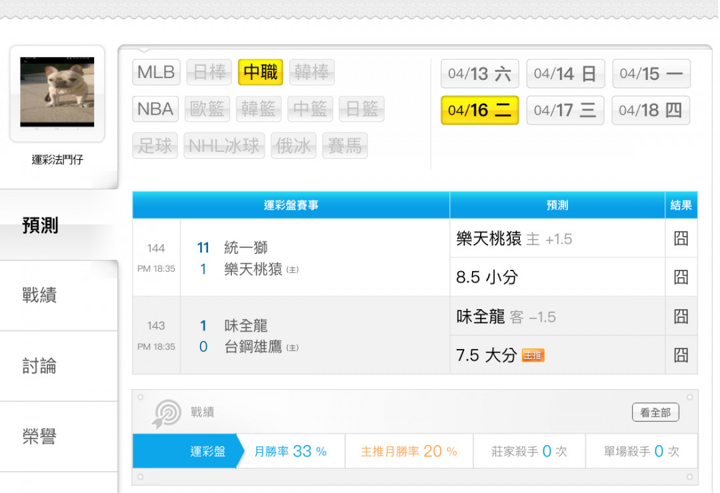Click result icon for 8.5 小分 prediction
This screenshot has width=720, height=493.
pos(681,277)
